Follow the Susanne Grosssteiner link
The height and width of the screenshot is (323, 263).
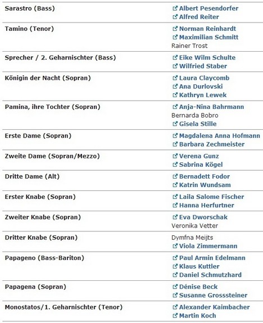213,295
